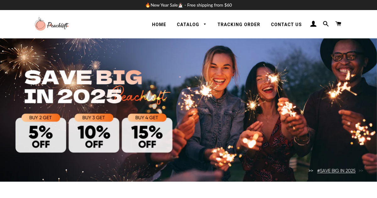Open the account login icon
Image resolution: width=377 pixels, height=198 pixels.
313,24
